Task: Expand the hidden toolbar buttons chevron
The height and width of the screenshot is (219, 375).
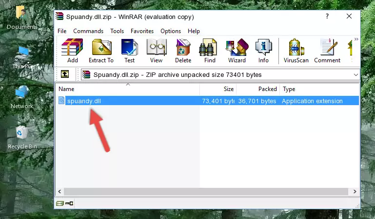Action: click(x=356, y=39)
